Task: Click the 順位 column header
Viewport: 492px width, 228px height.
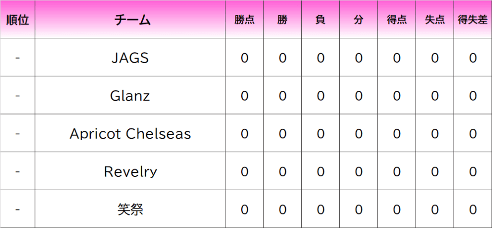Action: click(17, 20)
